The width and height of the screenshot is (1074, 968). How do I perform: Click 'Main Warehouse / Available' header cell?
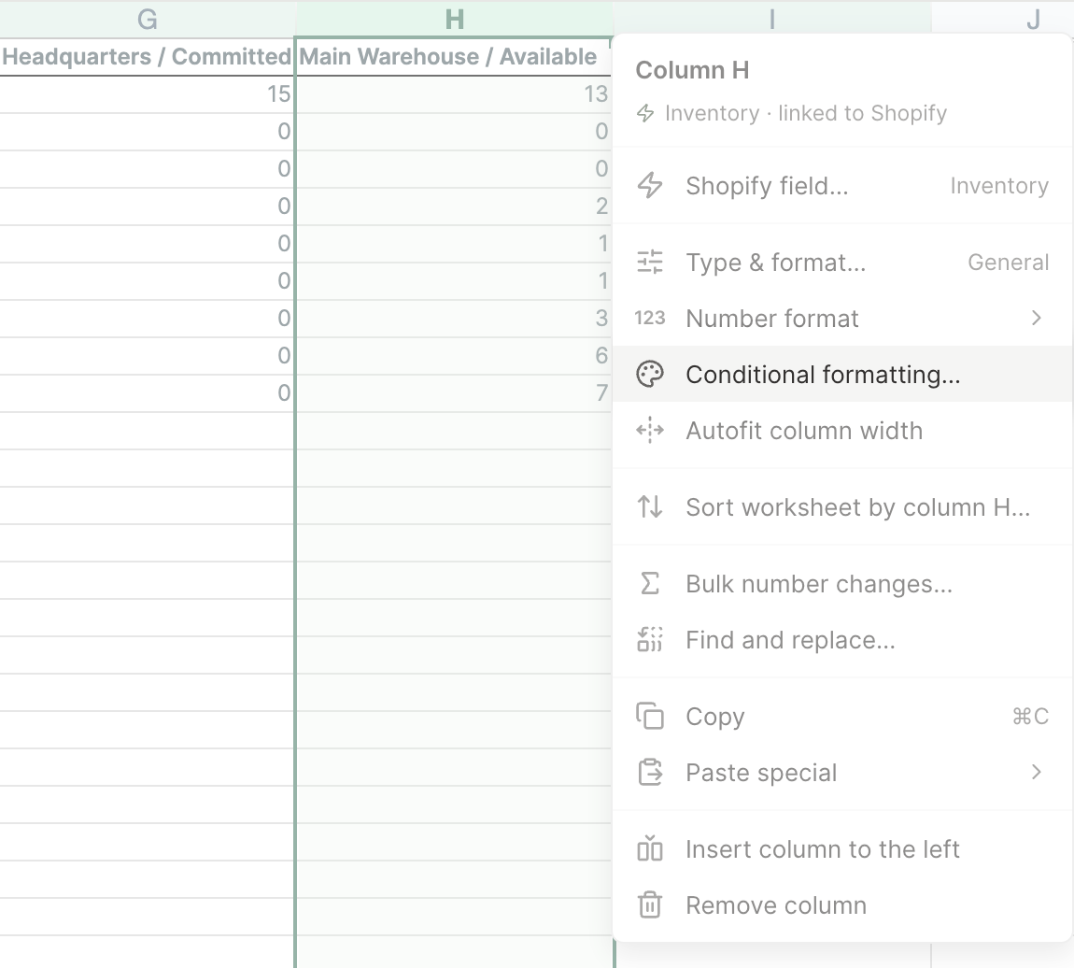(x=454, y=56)
